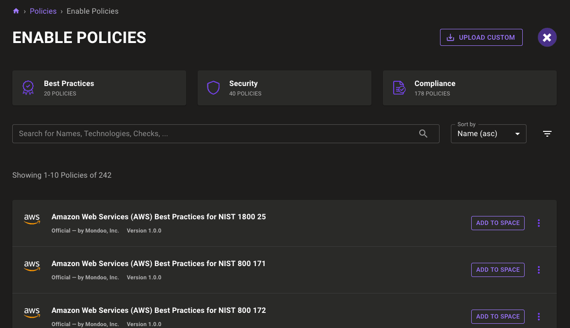The height and width of the screenshot is (328, 570).
Task: Go to Policies breadcrumb link
Action: pos(43,11)
